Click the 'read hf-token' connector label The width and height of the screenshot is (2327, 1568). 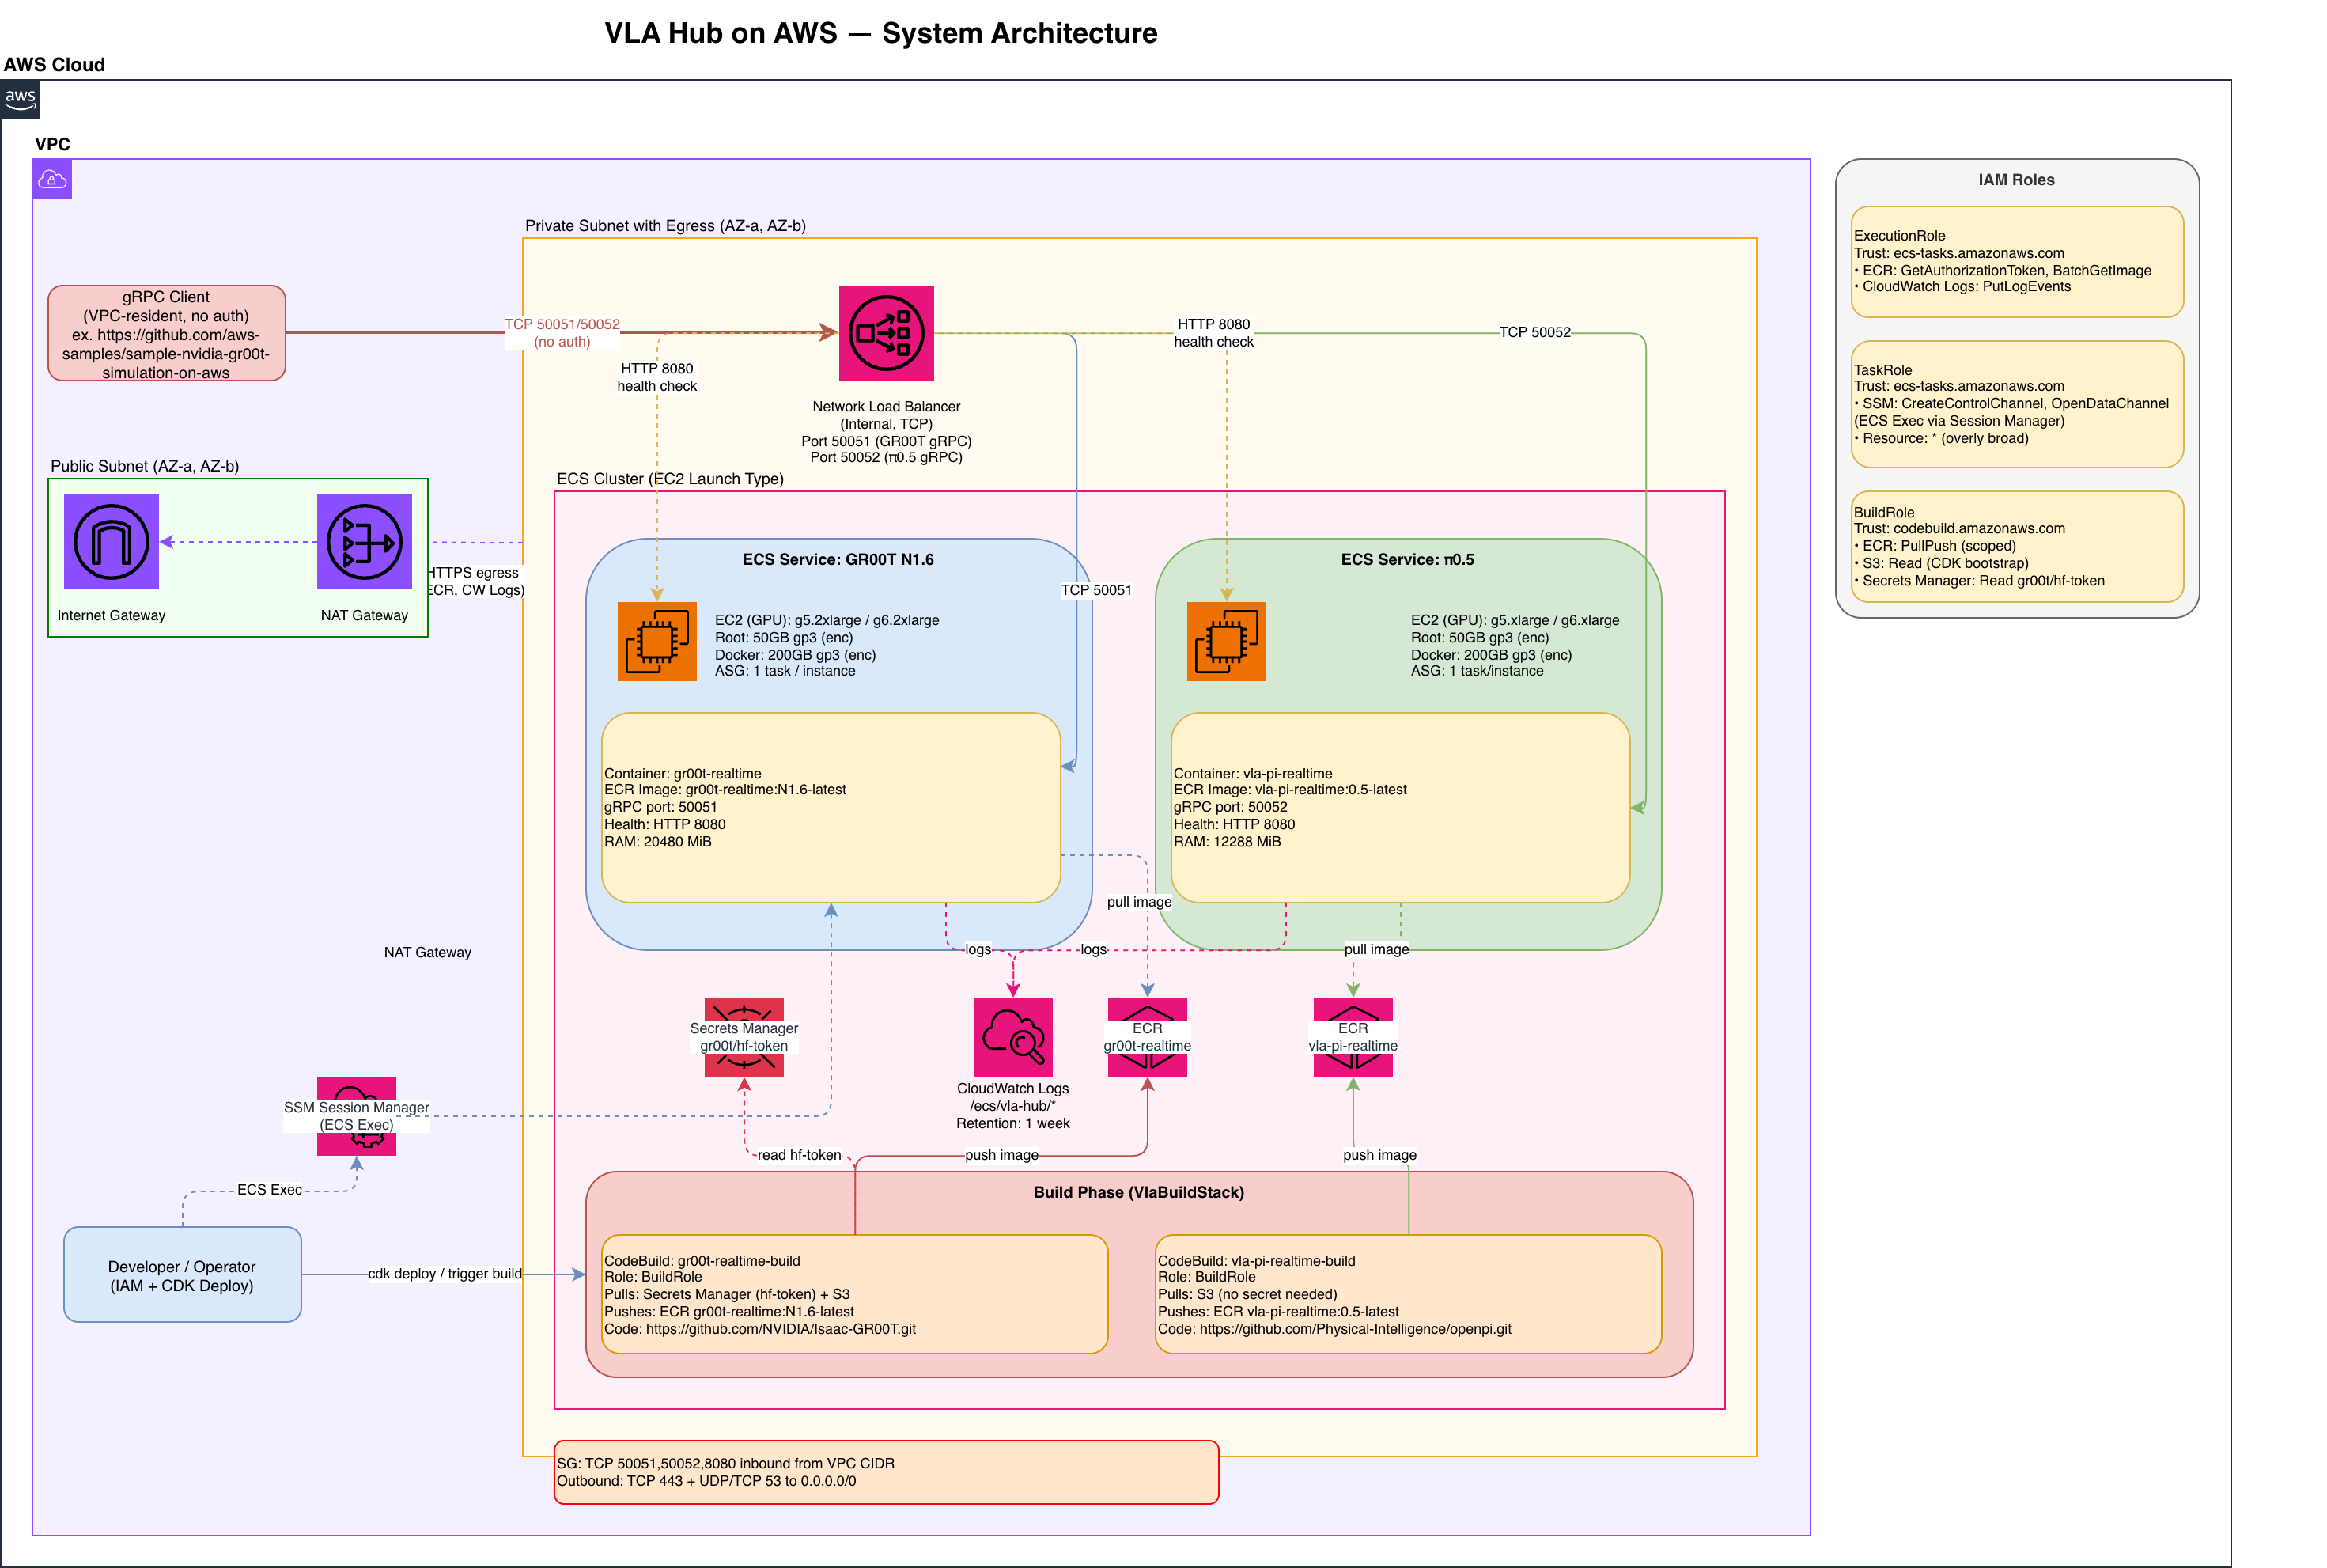[799, 1155]
